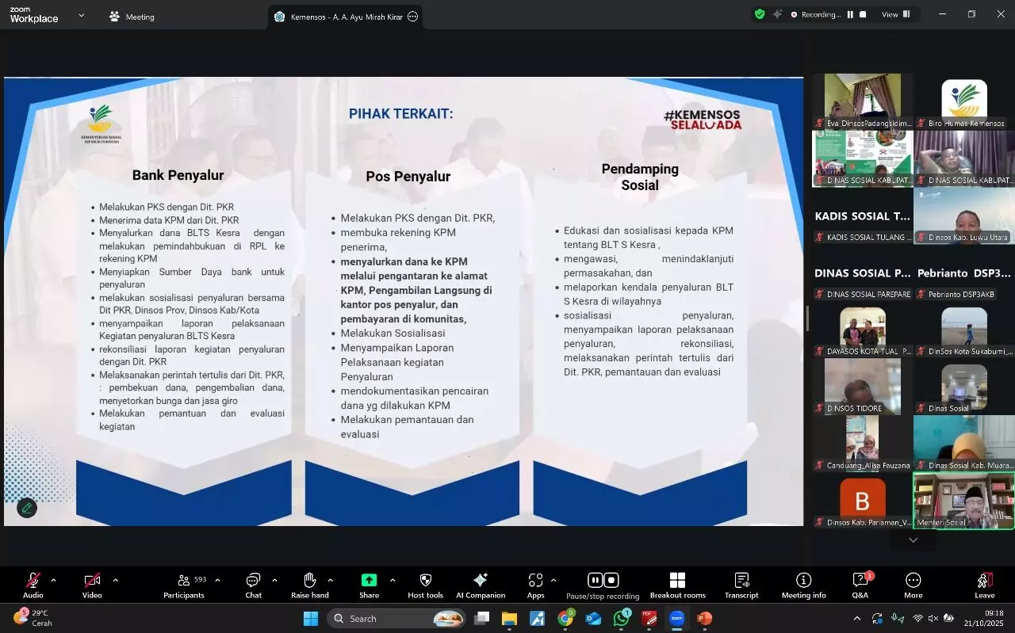
Task: Open the View layout menu
Action: [x=895, y=14]
